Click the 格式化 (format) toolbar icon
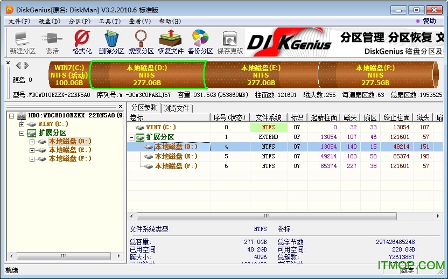This screenshot has width=448, height=279. [82, 42]
